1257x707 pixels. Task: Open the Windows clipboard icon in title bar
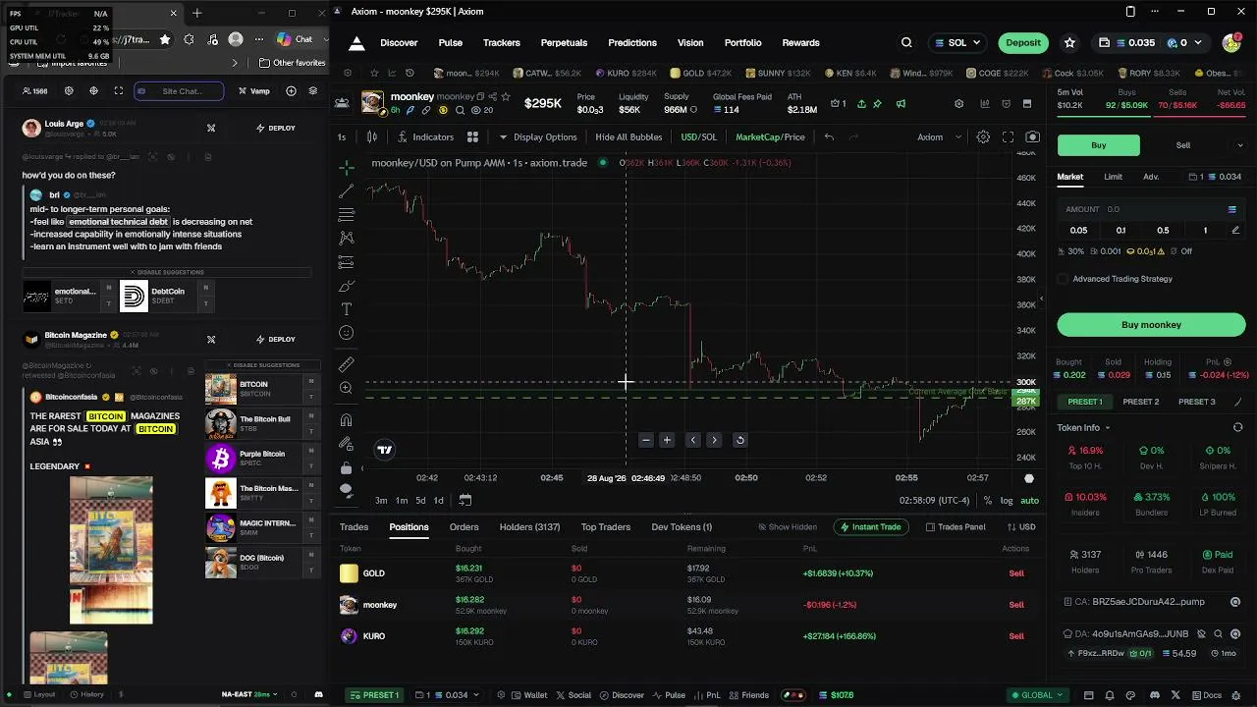coord(1130,12)
